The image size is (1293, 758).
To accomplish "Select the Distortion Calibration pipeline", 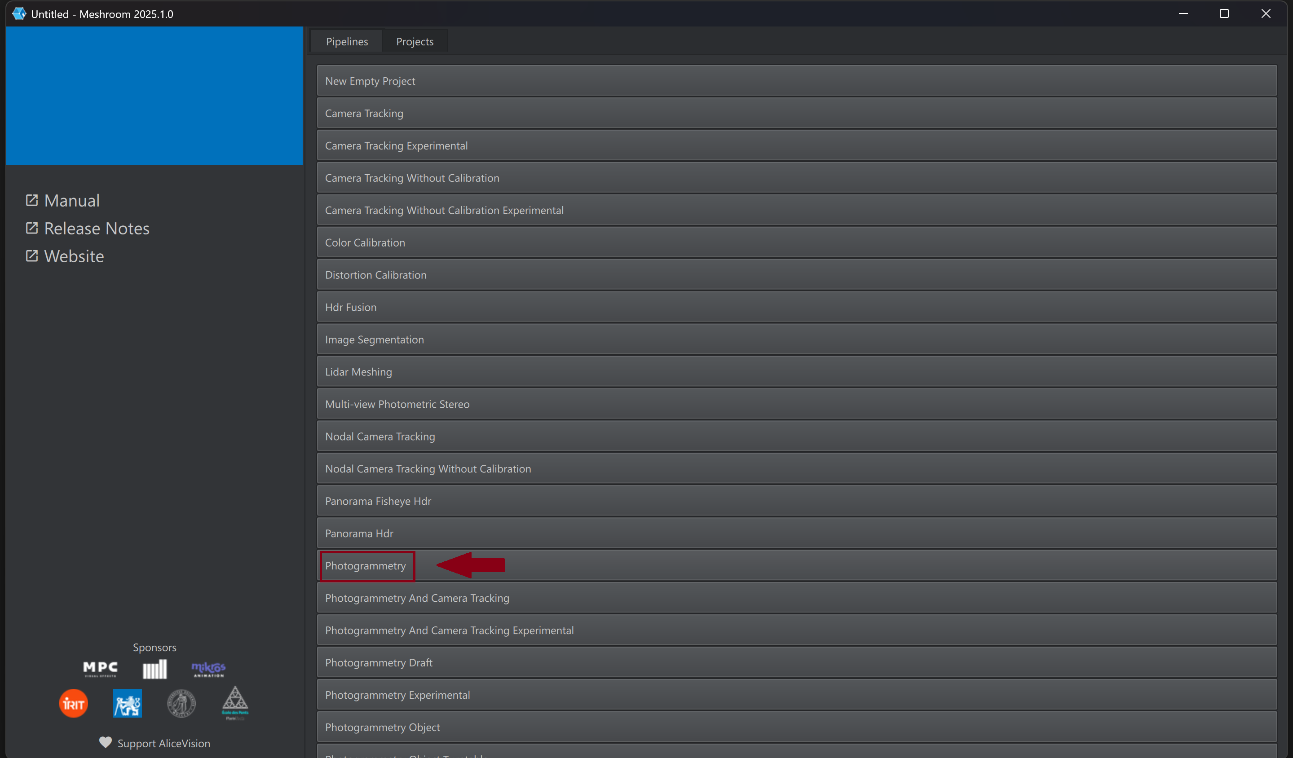I will 796,274.
